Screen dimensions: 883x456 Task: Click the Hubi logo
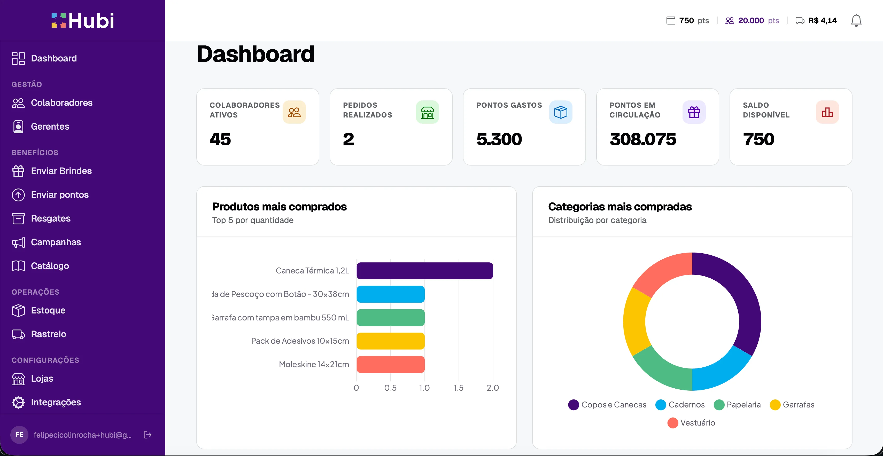(x=82, y=20)
